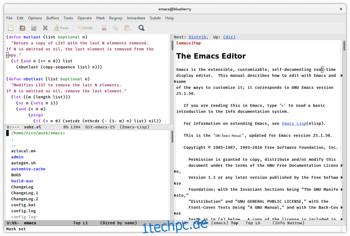
Task: Select the config.log~ backup file entry
Action: pyautogui.click(x=24, y=217)
